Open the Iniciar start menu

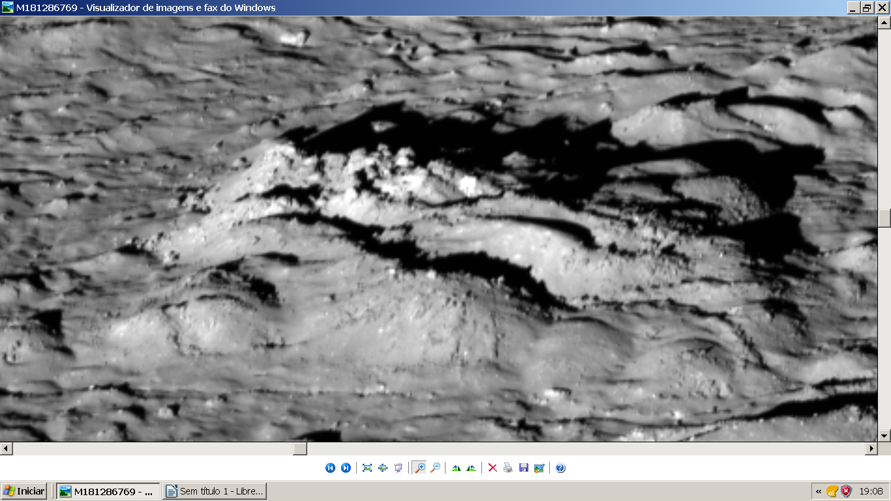click(x=24, y=491)
